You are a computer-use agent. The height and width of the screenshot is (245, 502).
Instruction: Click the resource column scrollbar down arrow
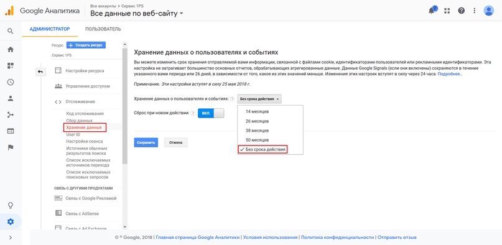(x=125, y=226)
